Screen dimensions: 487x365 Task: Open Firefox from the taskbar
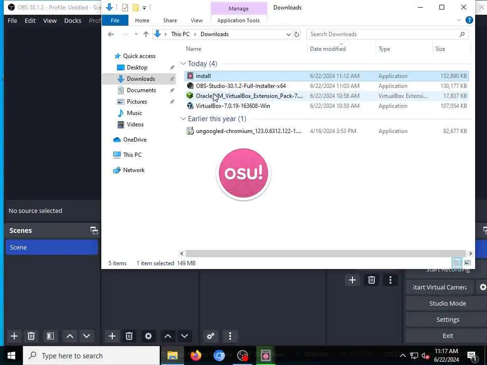(195, 355)
